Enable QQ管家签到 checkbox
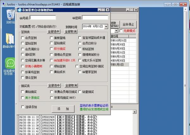Screen dimensions: 190x135 [x=80, y=72]
